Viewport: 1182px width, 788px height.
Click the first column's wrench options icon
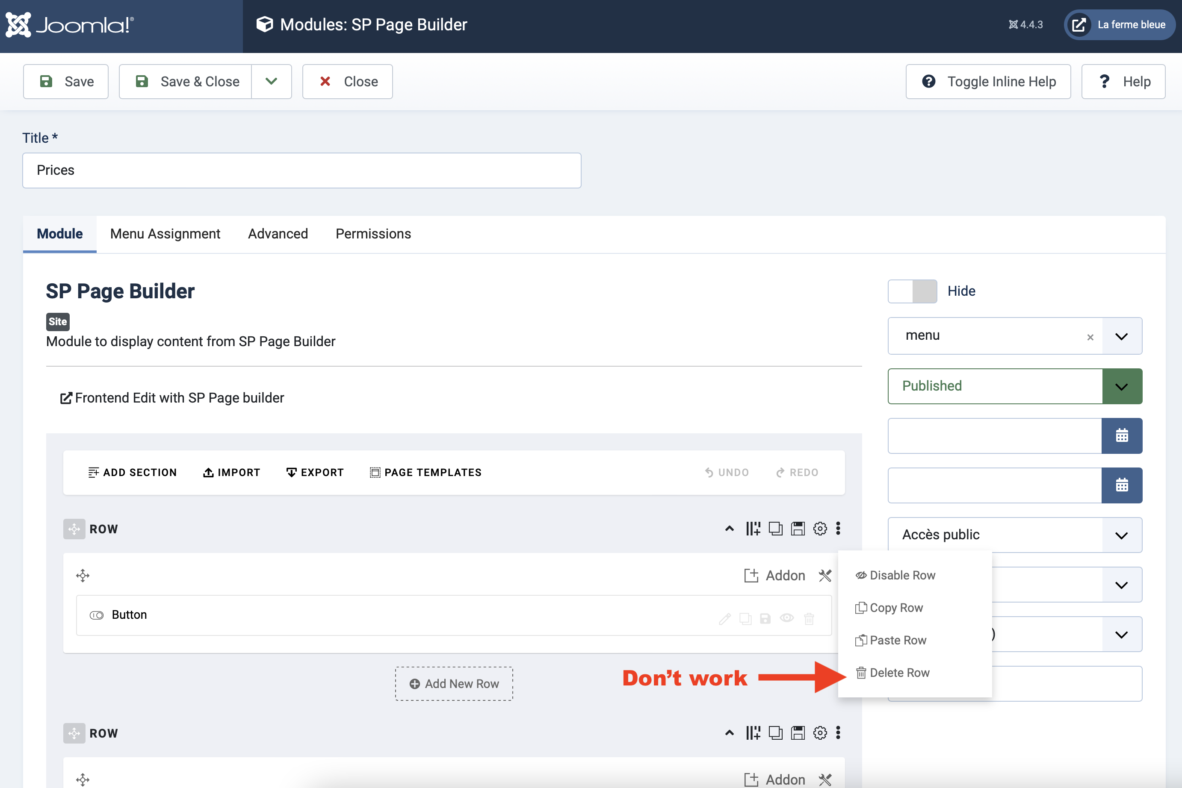pyautogui.click(x=825, y=576)
